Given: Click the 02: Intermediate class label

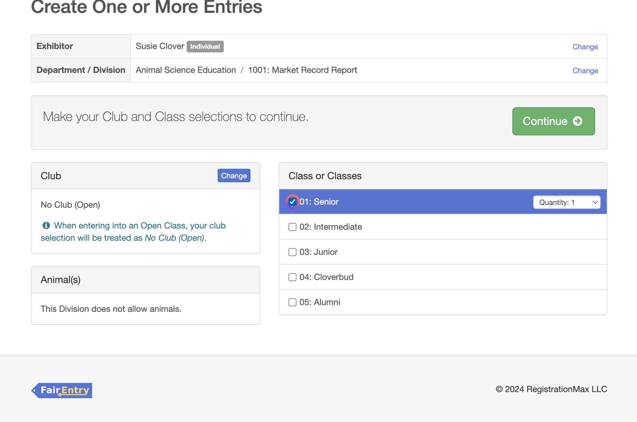Looking at the screenshot, I should tap(331, 227).
